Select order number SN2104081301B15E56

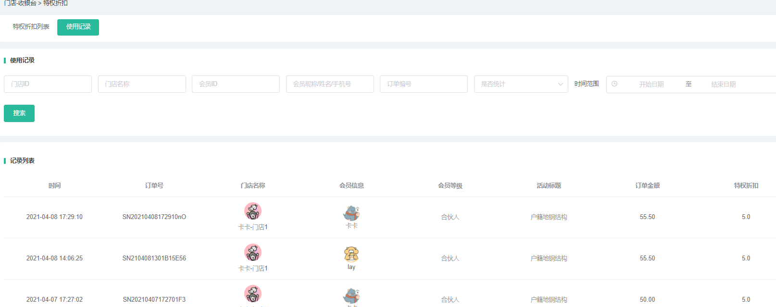(x=154, y=258)
